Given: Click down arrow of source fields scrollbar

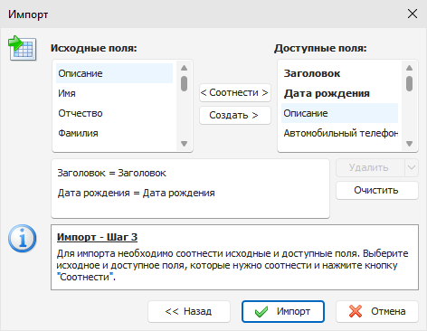Looking at the screenshot, I should pyautogui.click(x=185, y=144).
